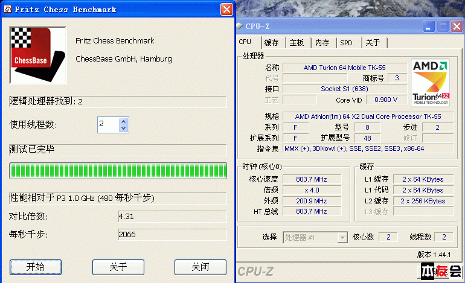Minimize the CPU-Z window
465x283 pixels.
pyautogui.click(x=429, y=27)
